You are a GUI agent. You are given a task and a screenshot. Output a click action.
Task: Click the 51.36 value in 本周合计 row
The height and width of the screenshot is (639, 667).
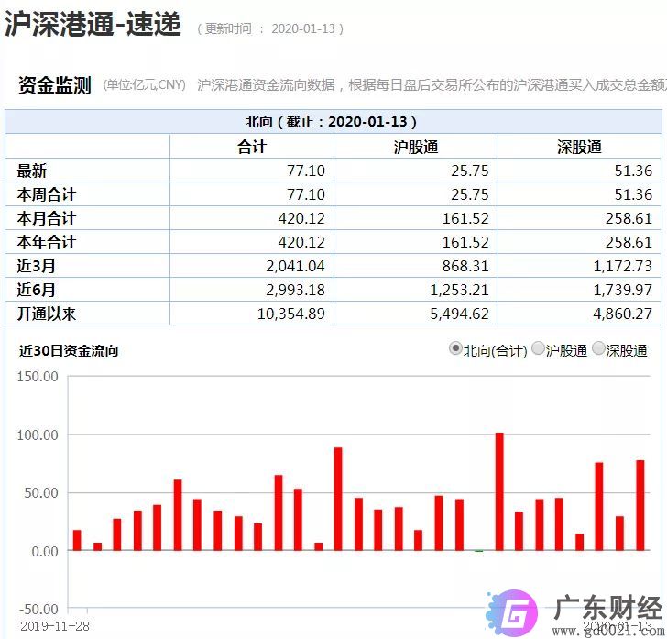(x=633, y=194)
